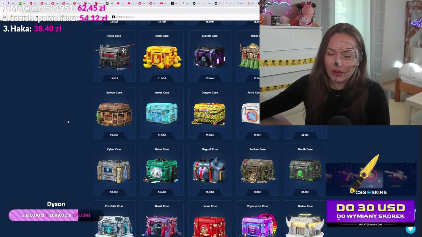Open the Water Case chest image

[x=162, y=114]
